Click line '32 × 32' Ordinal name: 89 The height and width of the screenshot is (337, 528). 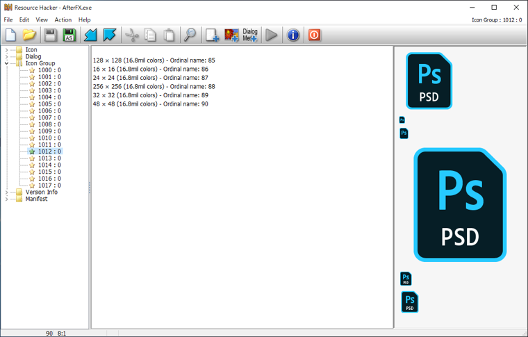[x=151, y=95]
